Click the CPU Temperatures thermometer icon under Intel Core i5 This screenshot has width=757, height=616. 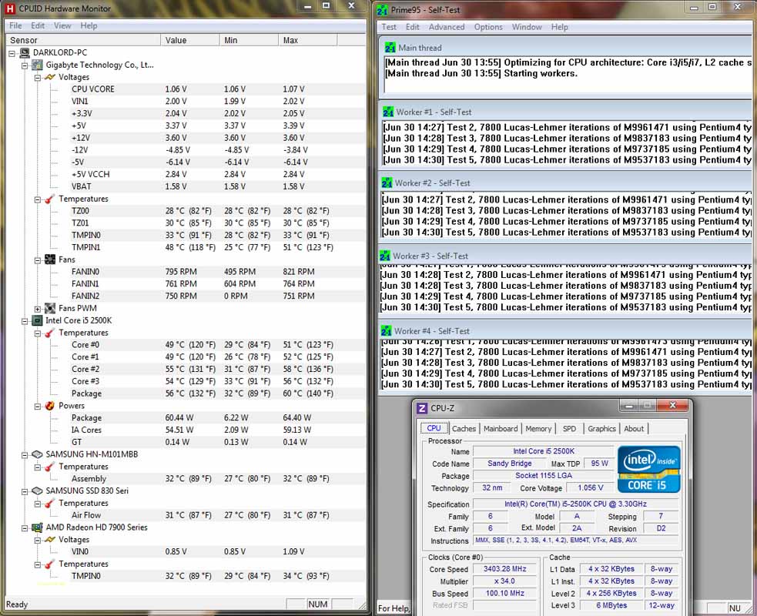50,333
